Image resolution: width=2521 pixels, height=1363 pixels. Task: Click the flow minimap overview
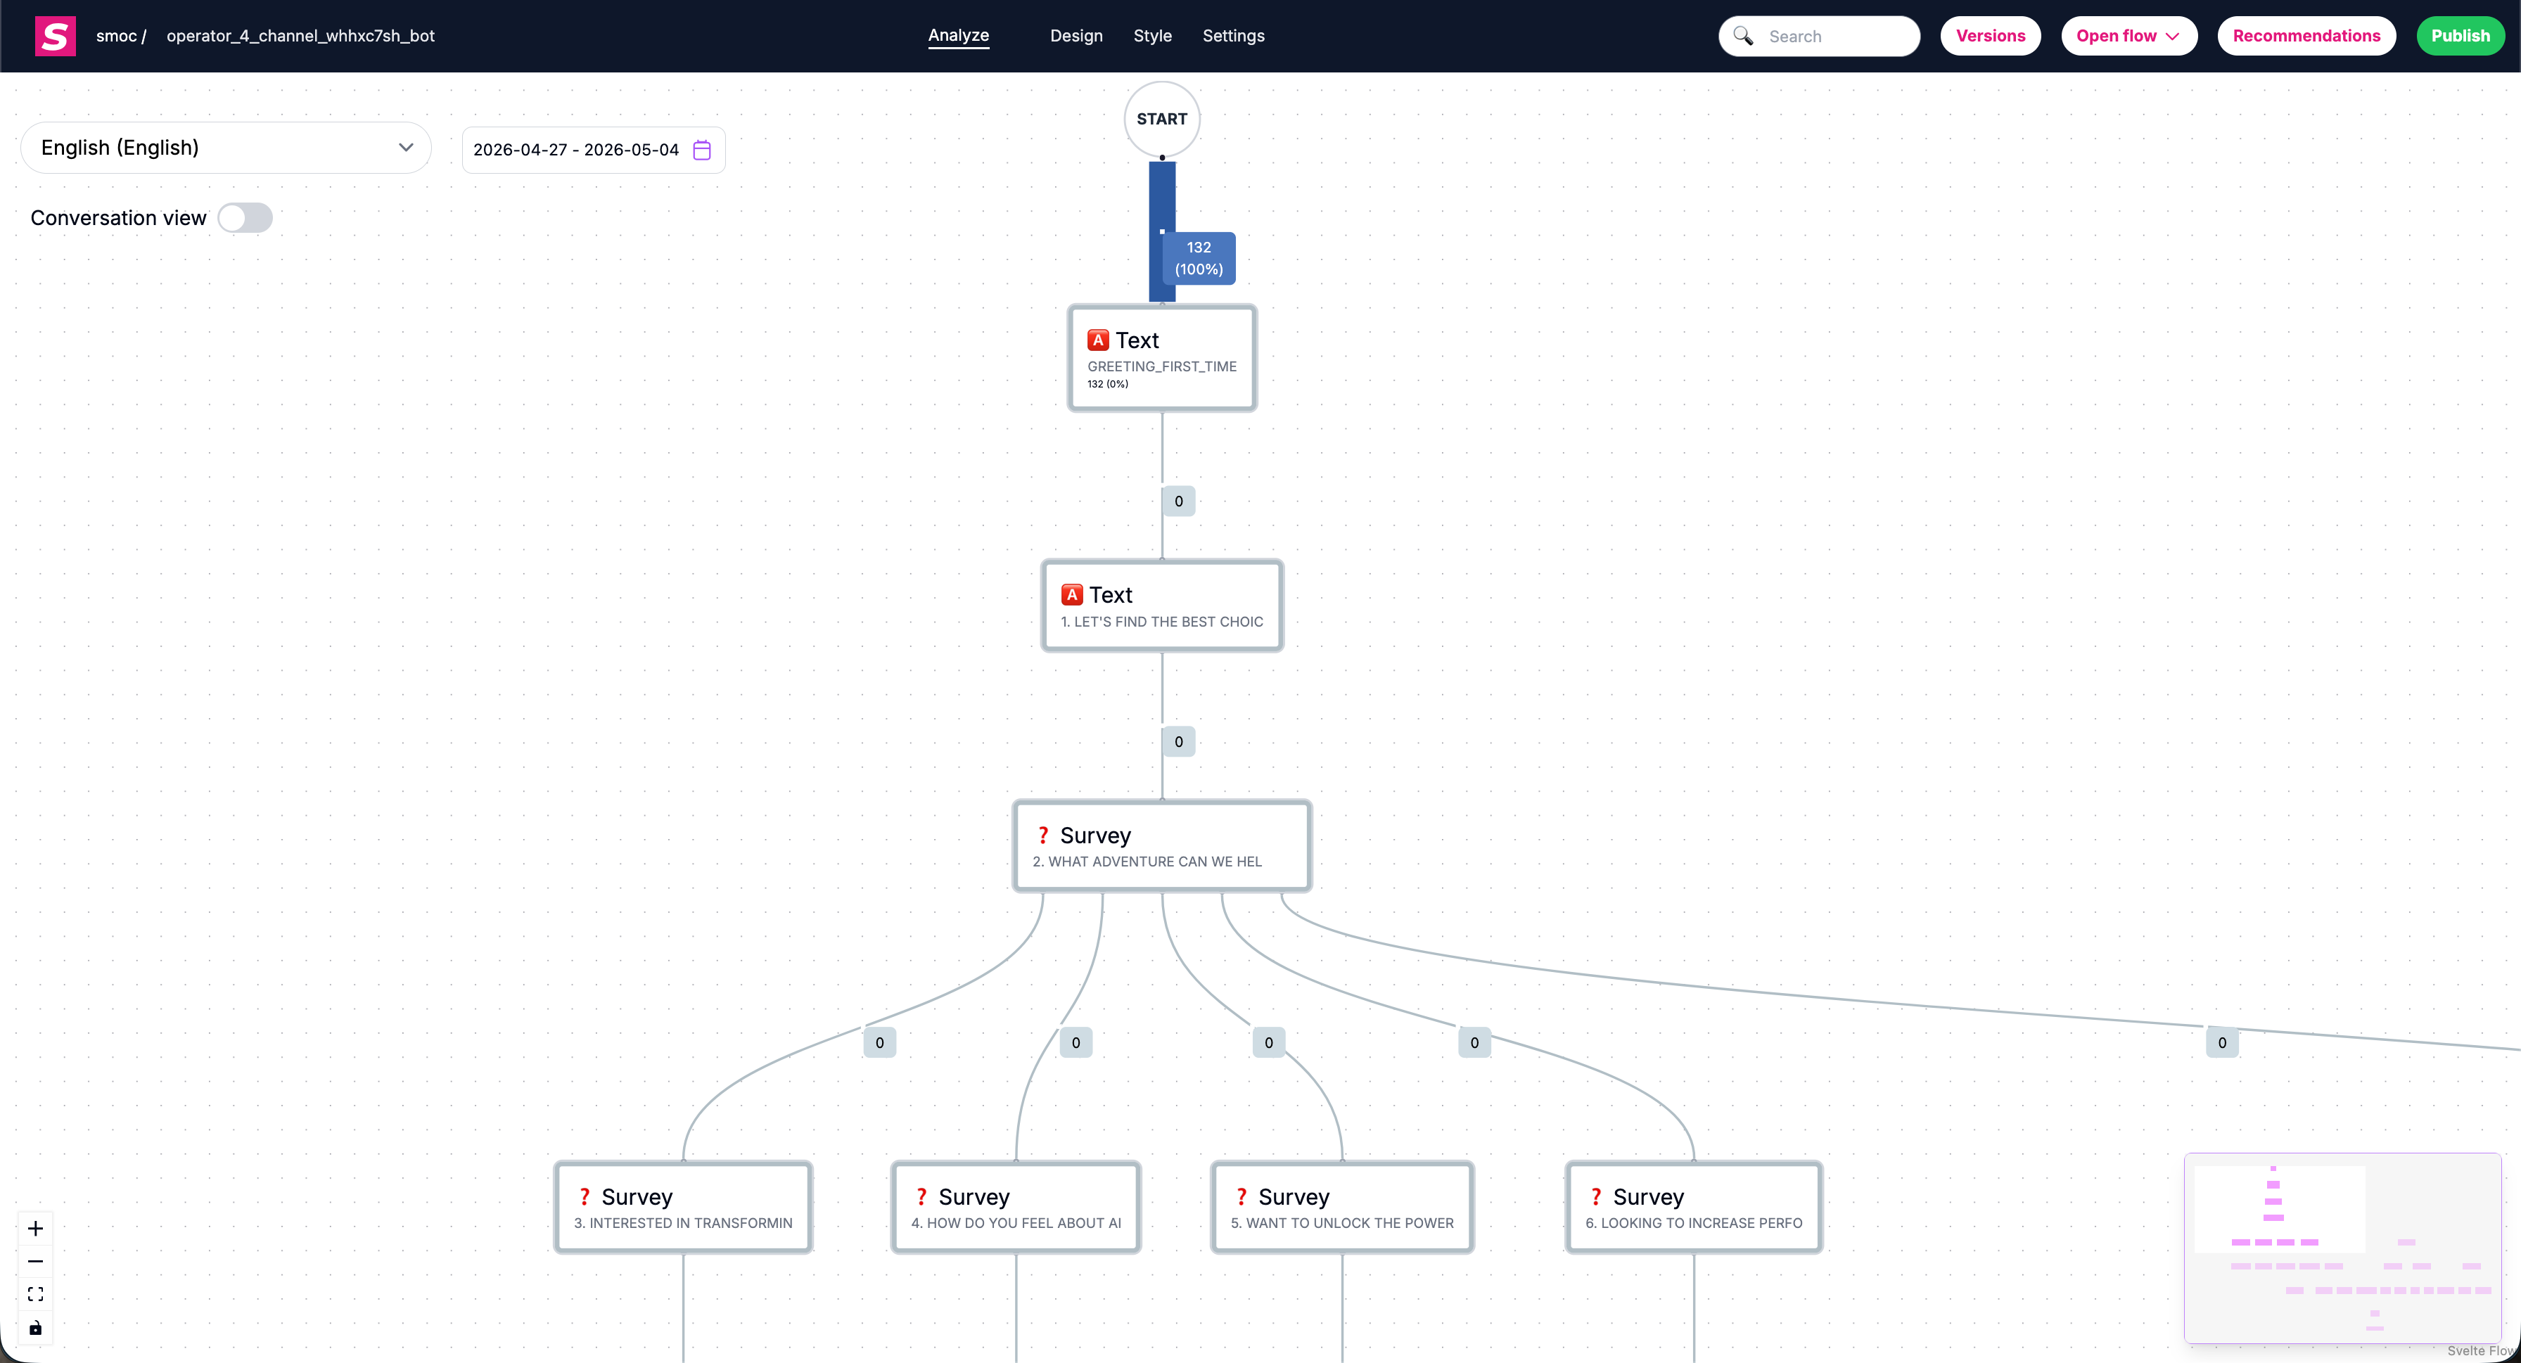point(2343,1248)
